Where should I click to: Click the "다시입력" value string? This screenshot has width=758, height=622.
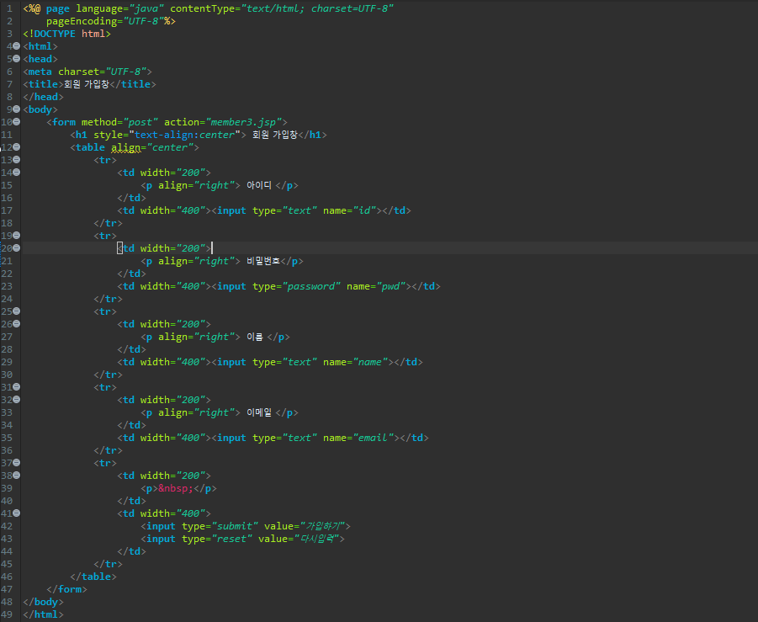click(317, 539)
